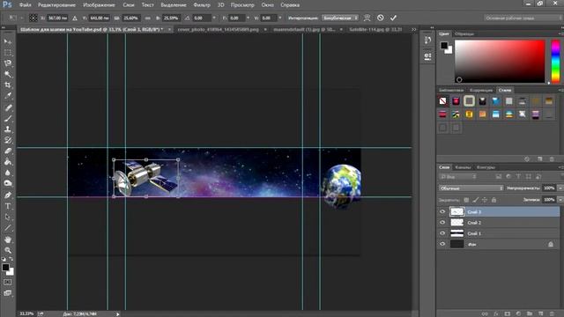This screenshot has height=317, width=564.
Task: Create a new layer in Layers panel
Action: (x=540, y=313)
